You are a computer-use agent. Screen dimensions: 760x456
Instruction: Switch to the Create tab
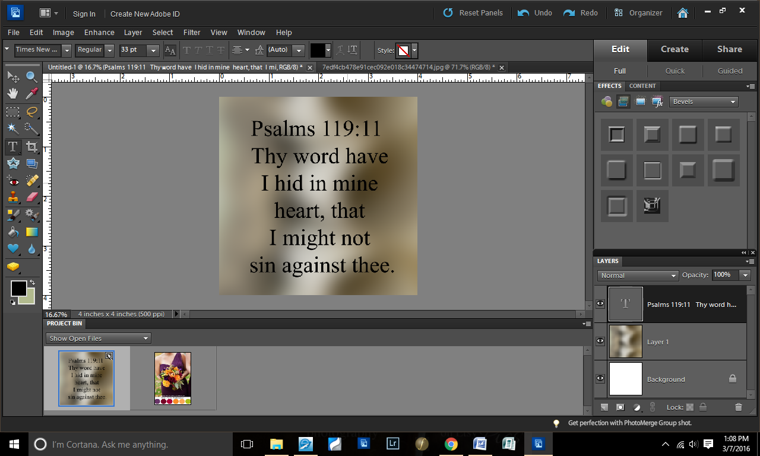(674, 49)
